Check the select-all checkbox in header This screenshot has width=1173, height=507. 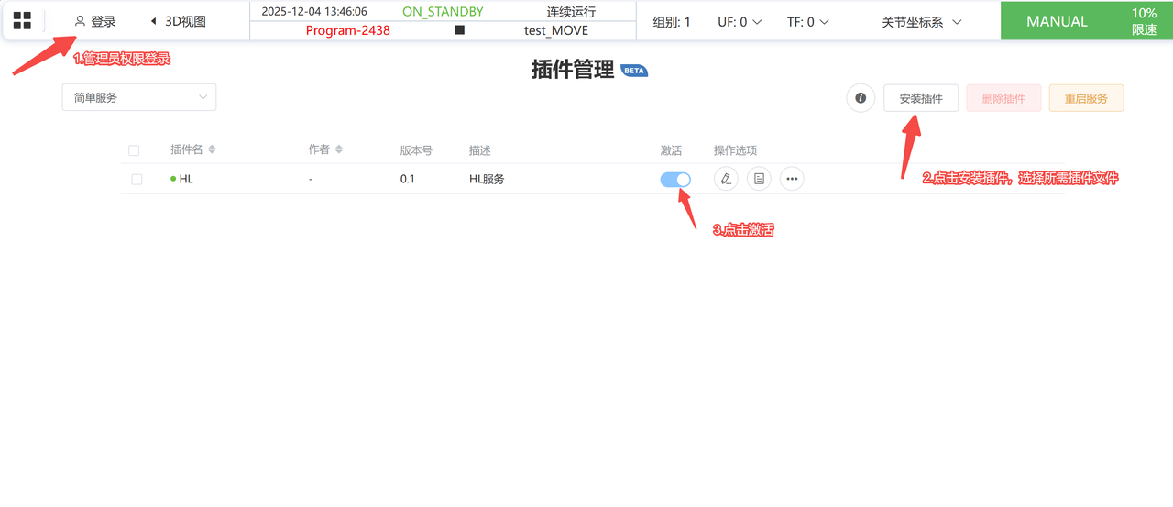134,150
